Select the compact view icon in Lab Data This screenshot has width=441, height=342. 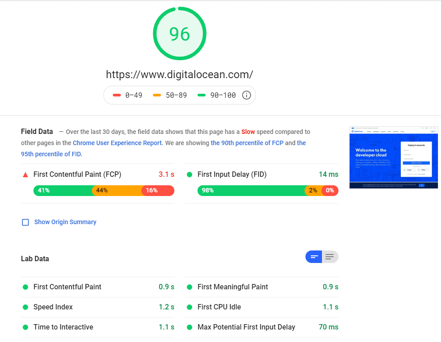point(314,256)
